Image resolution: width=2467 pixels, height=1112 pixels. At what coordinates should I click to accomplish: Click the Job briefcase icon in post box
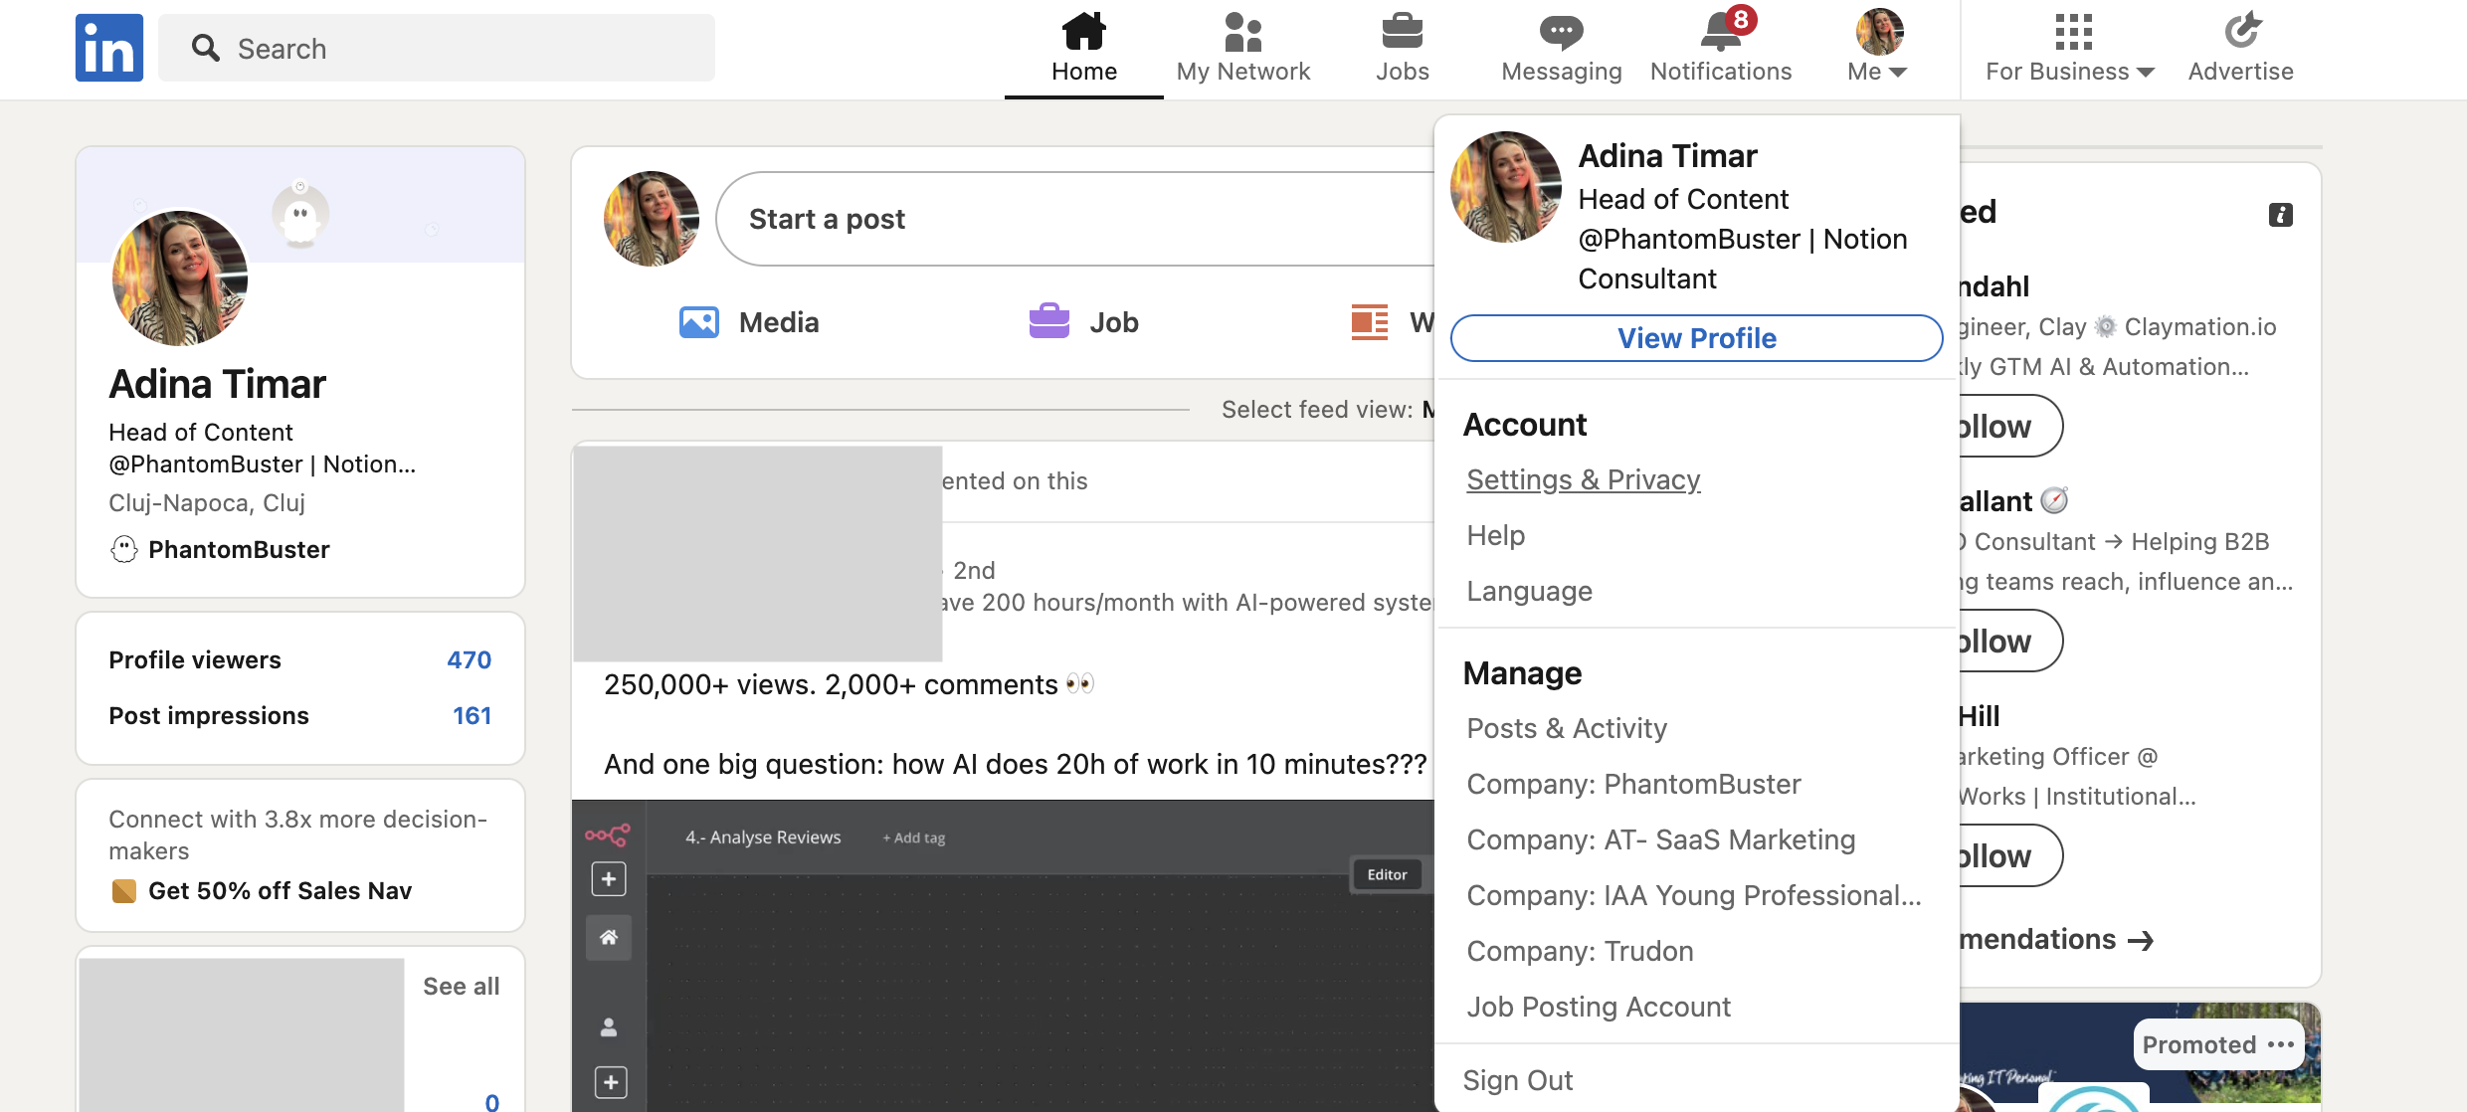[1049, 321]
